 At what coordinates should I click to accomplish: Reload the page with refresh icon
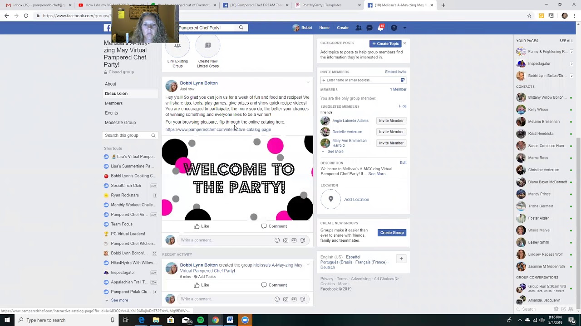tap(26, 16)
